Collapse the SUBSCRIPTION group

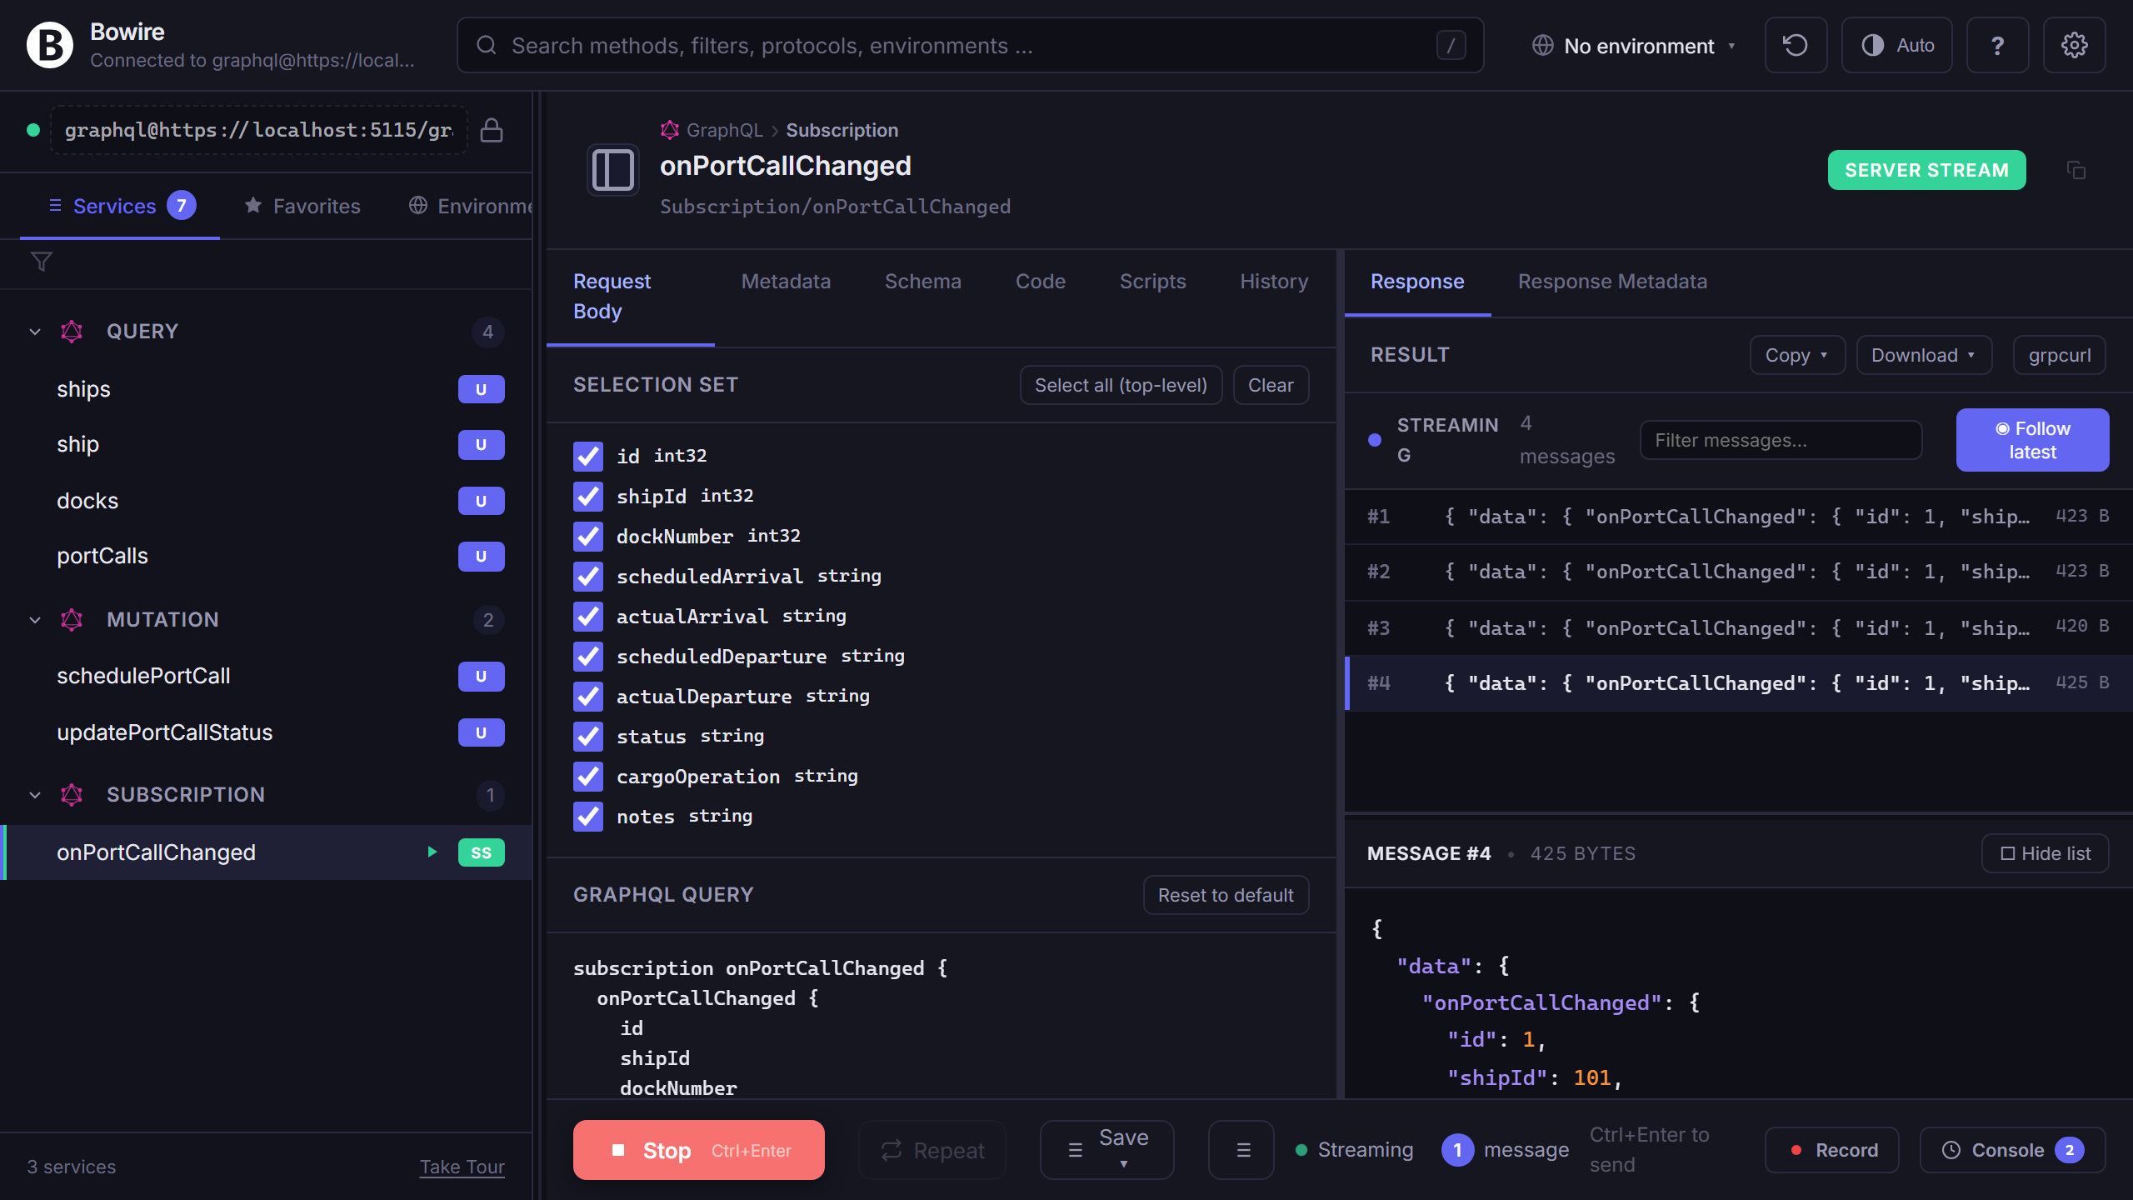click(35, 795)
